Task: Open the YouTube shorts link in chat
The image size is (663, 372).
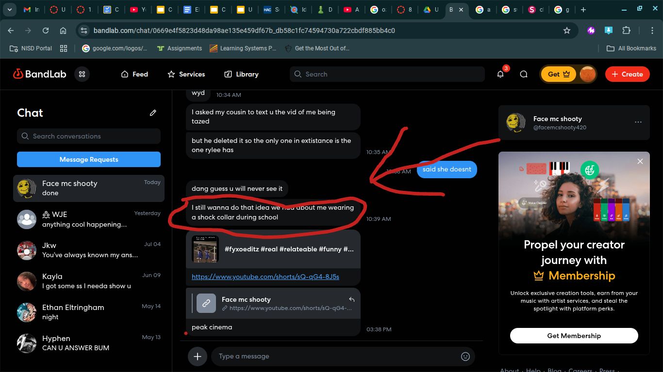Action: [x=265, y=277]
